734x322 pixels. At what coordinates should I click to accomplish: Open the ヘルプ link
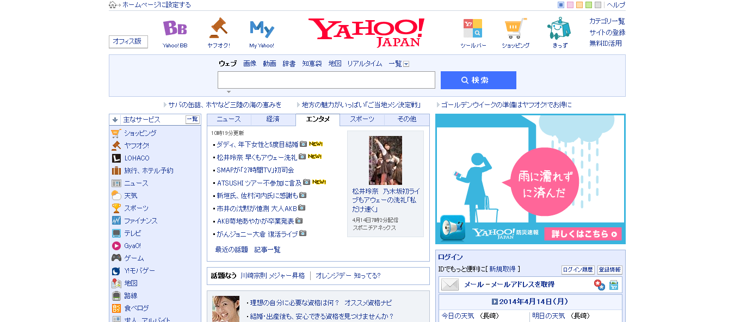(616, 5)
